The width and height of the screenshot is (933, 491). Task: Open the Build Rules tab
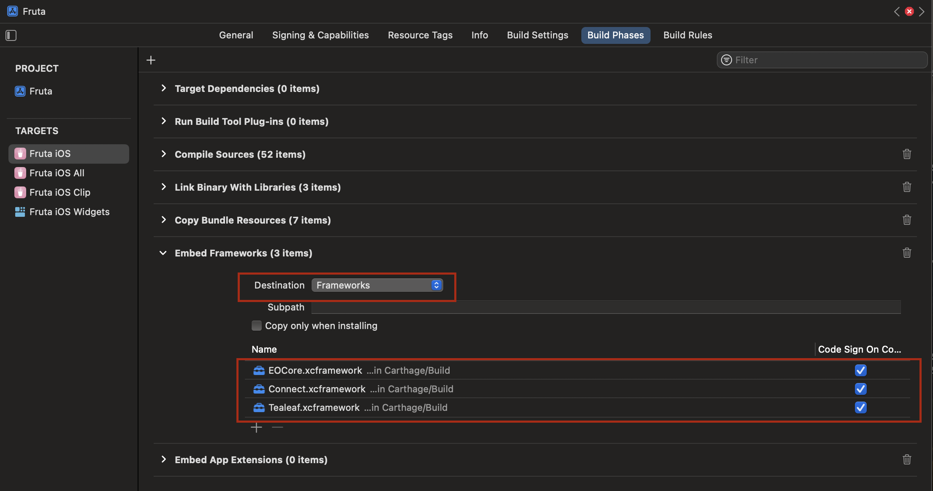click(x=688, y=35)
